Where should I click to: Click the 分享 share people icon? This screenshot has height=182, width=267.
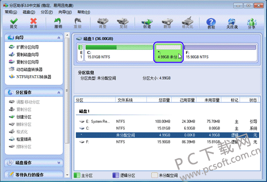click(252, 23)
